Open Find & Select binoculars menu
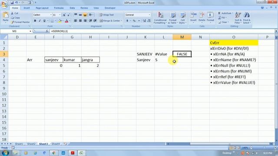The image size is (278, 156). pos(246,18)
